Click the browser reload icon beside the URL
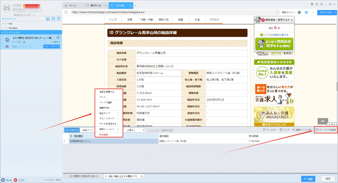 click(x=66, y=12)
